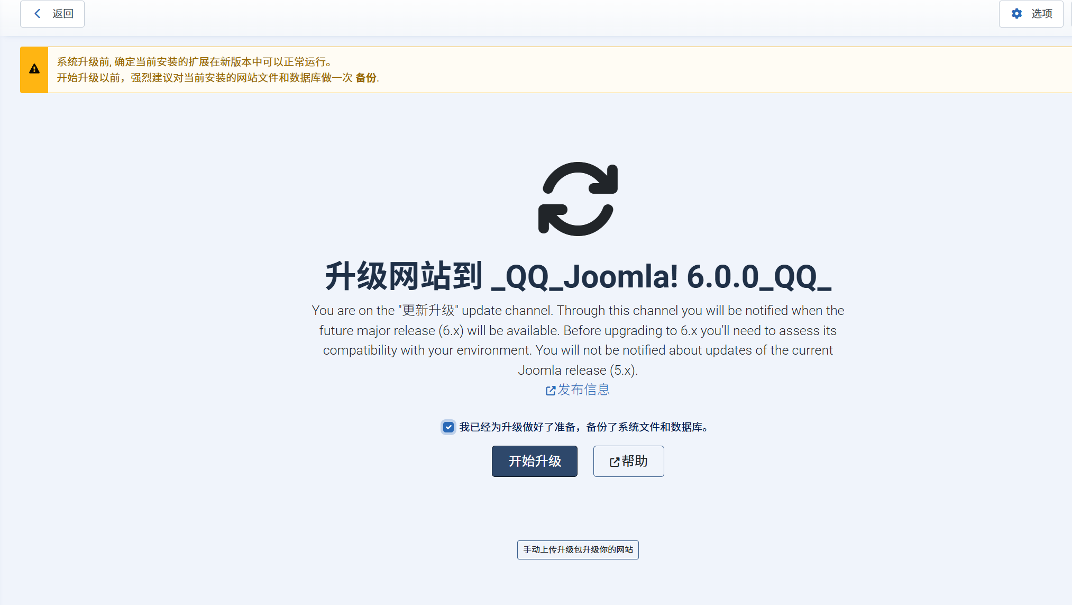Open the 选项 options label
The image size is (1072, 605).
tap(1042, 14)
